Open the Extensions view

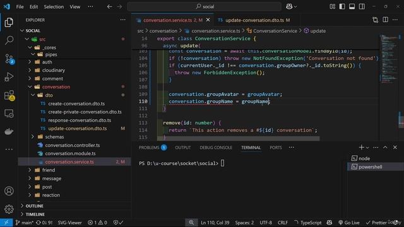click(x=9, y=95)
